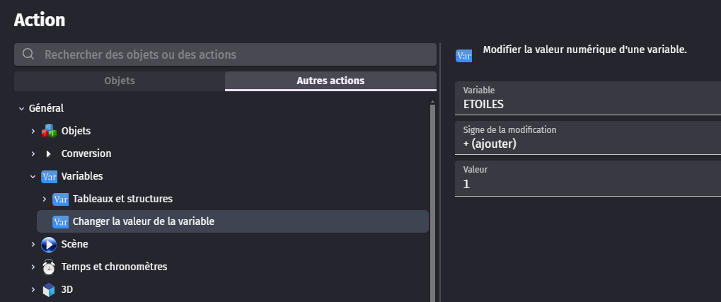
Task: Click the Var icon beside action description
Action: 464,55
